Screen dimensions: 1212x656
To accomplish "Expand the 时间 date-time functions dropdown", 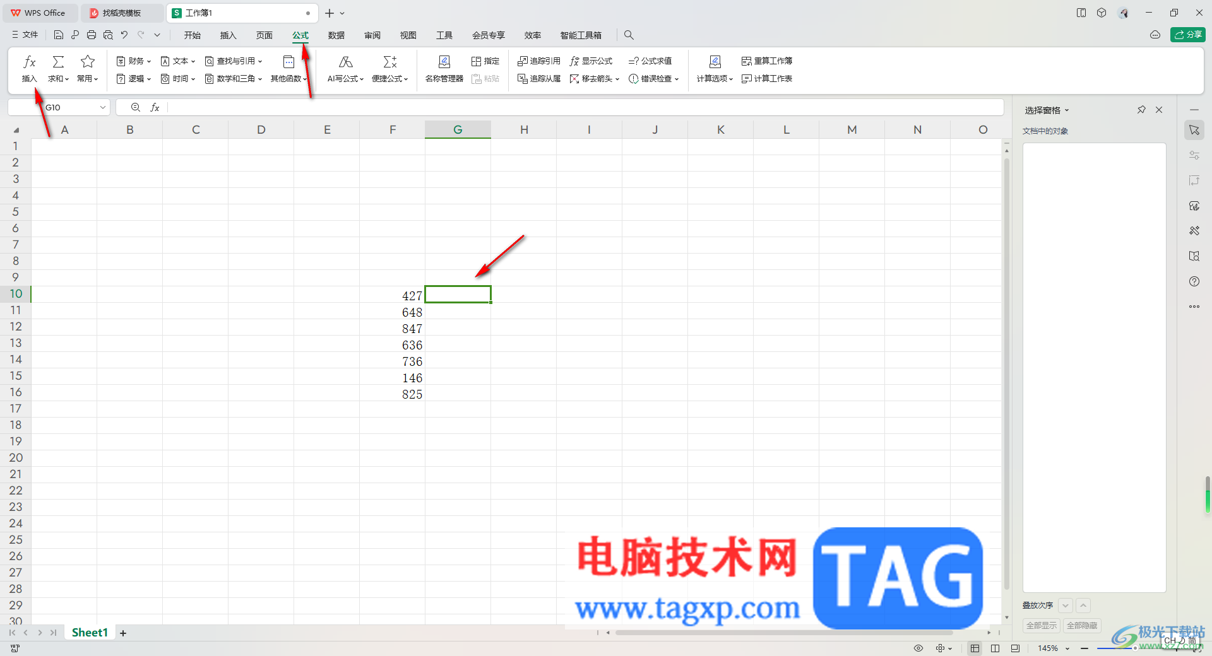I will [178, 79].
